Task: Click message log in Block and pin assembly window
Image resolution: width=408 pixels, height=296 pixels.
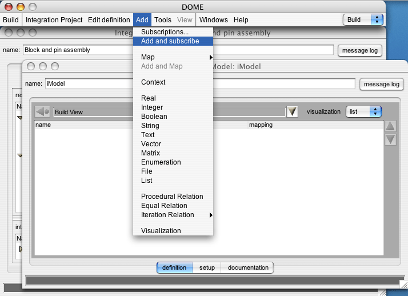Action: [x=359, y=50]
